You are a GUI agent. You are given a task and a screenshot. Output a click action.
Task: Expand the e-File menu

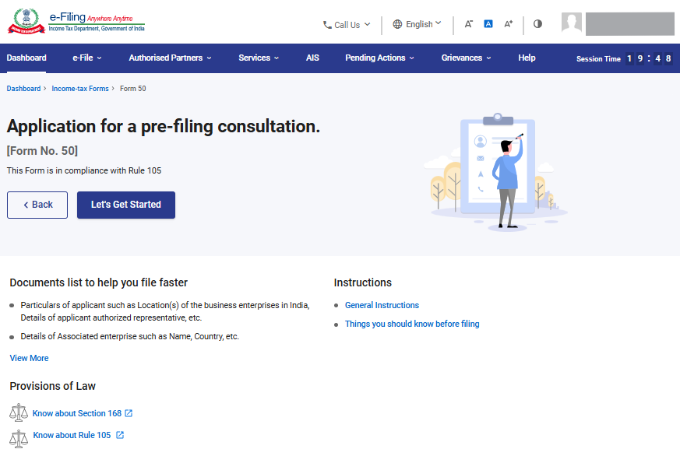tap(87, 58)
